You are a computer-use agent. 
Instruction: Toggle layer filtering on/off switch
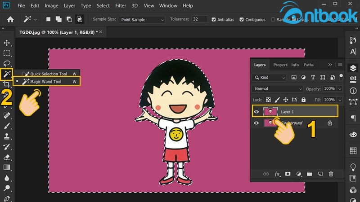coord(341,77)
